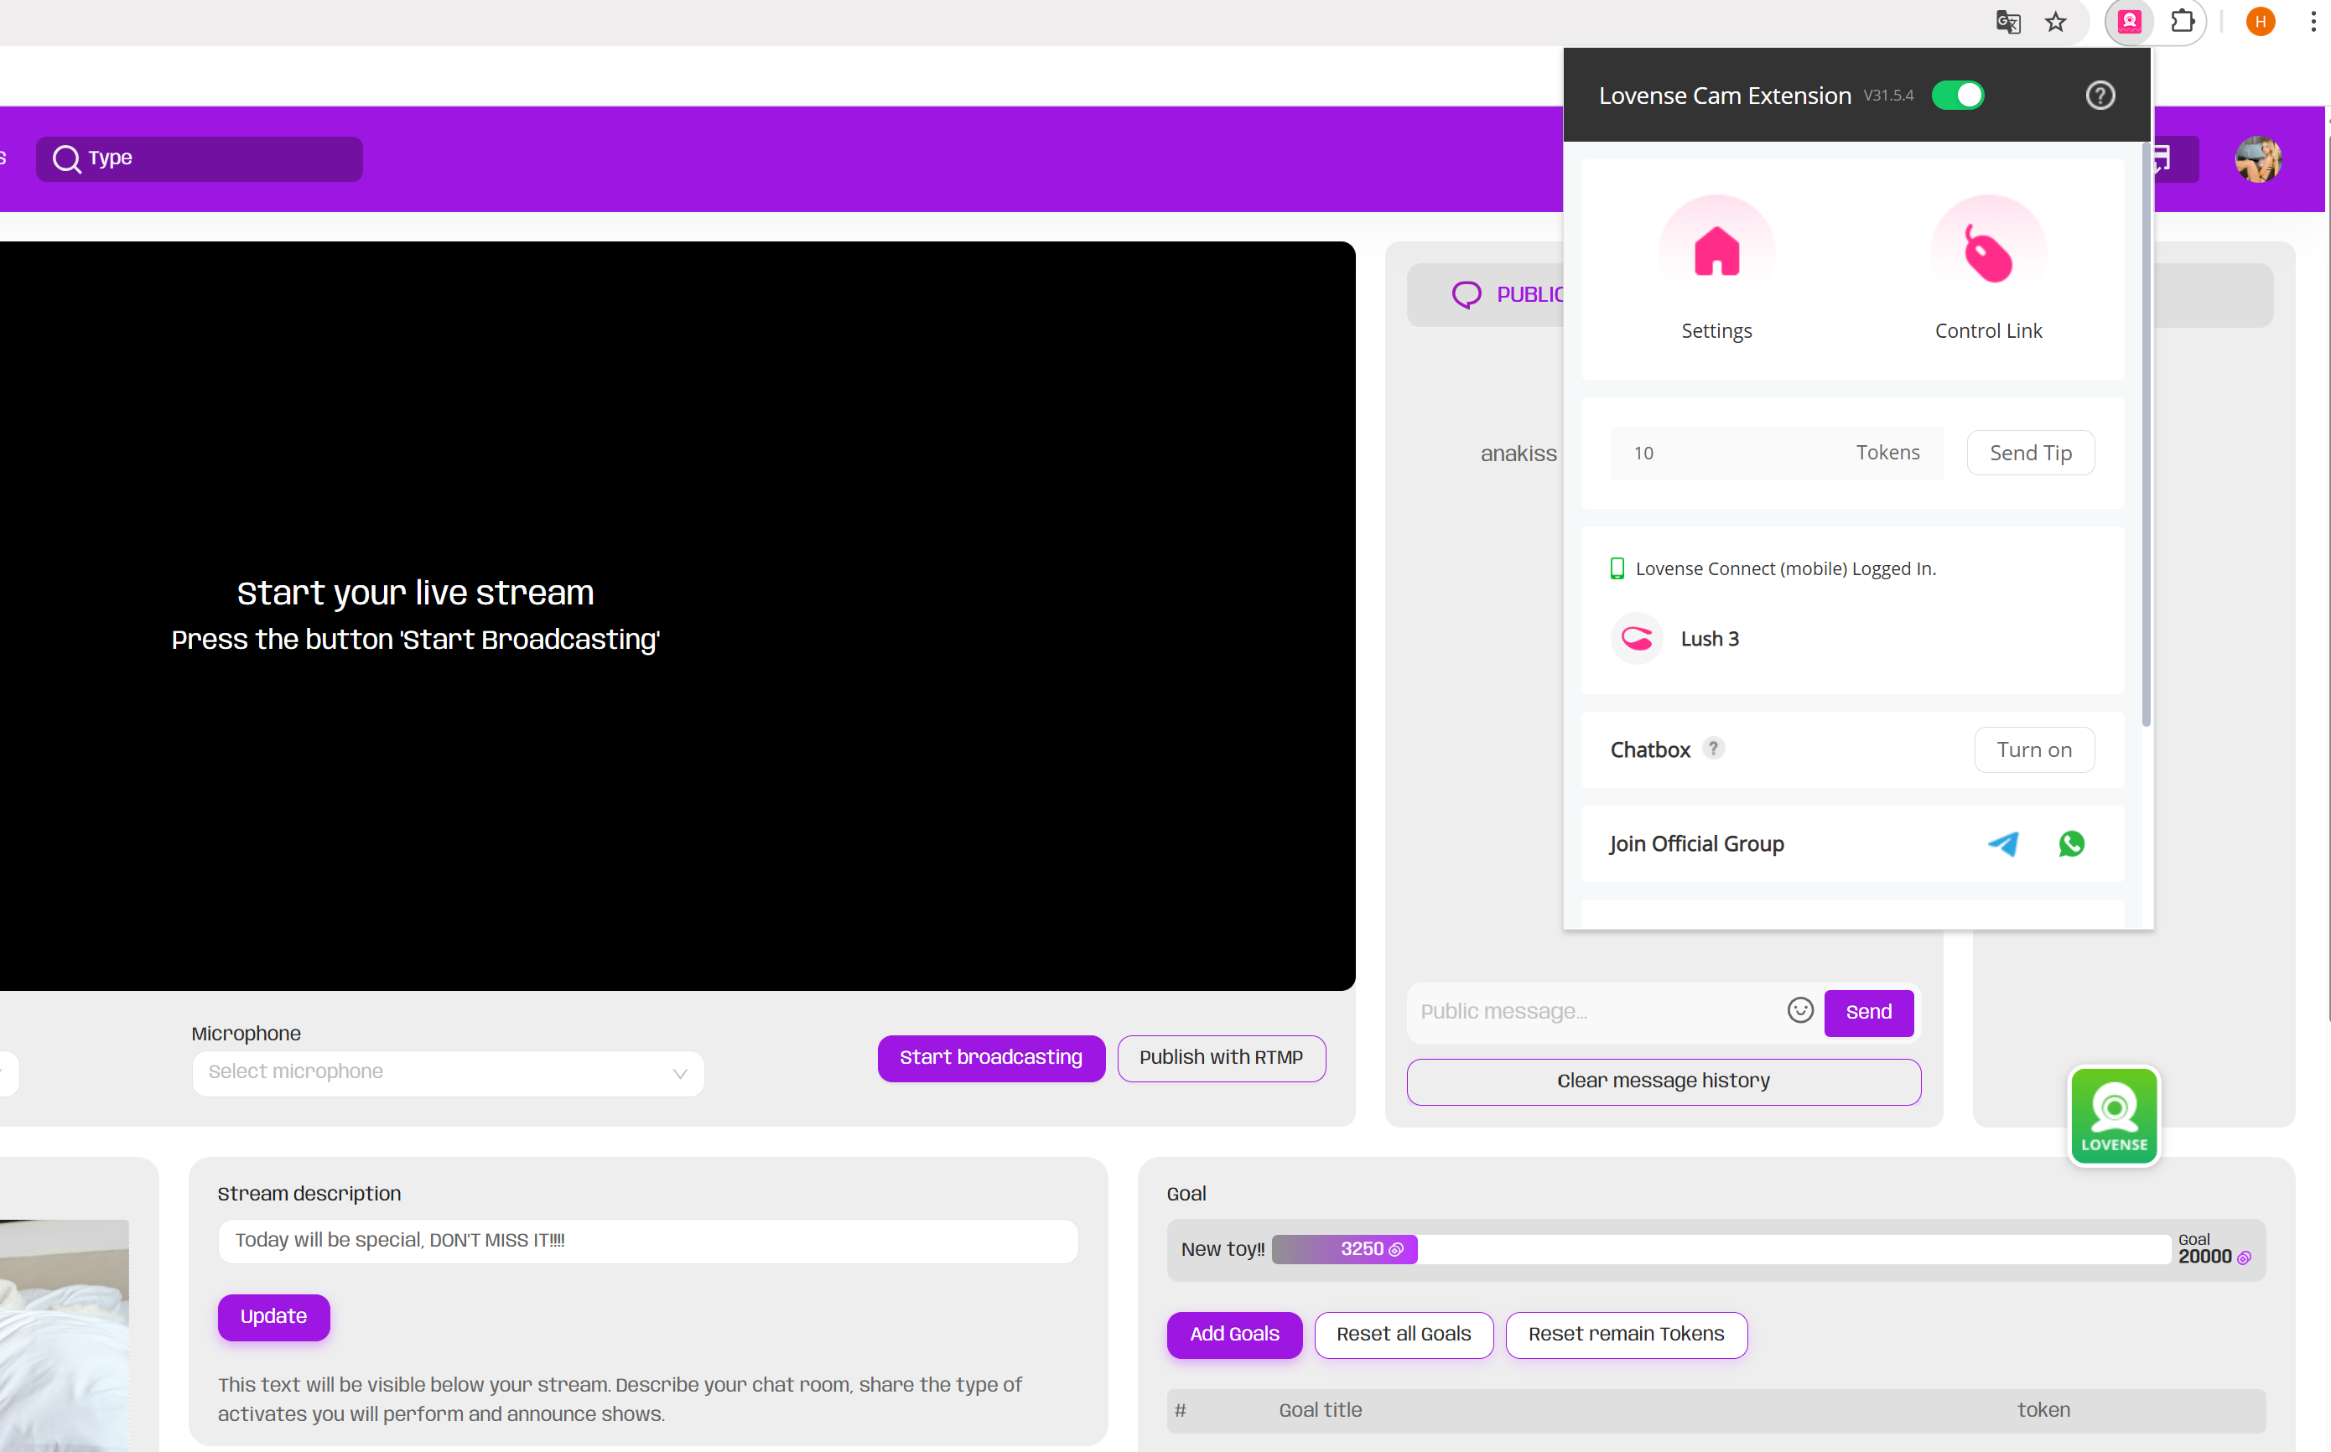Click the Lush 3 toy icon
This screenshot has width=2331, height=1452.
pyautogui.click(x=1637, y=639)
